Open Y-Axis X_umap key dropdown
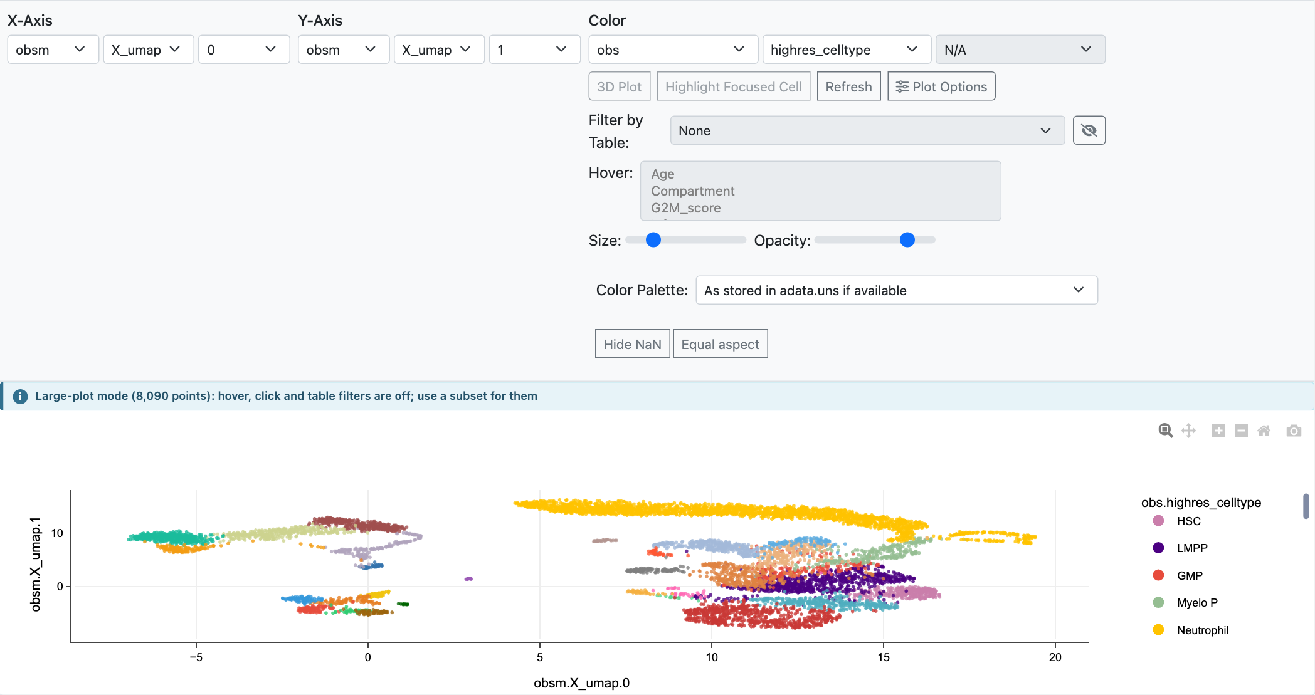The width and height of the screenshot is (1315, 695). pos(439,50)
